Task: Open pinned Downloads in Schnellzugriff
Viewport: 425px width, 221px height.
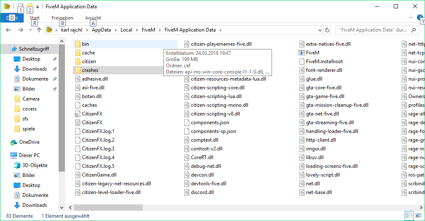Action: click(35, 69)
